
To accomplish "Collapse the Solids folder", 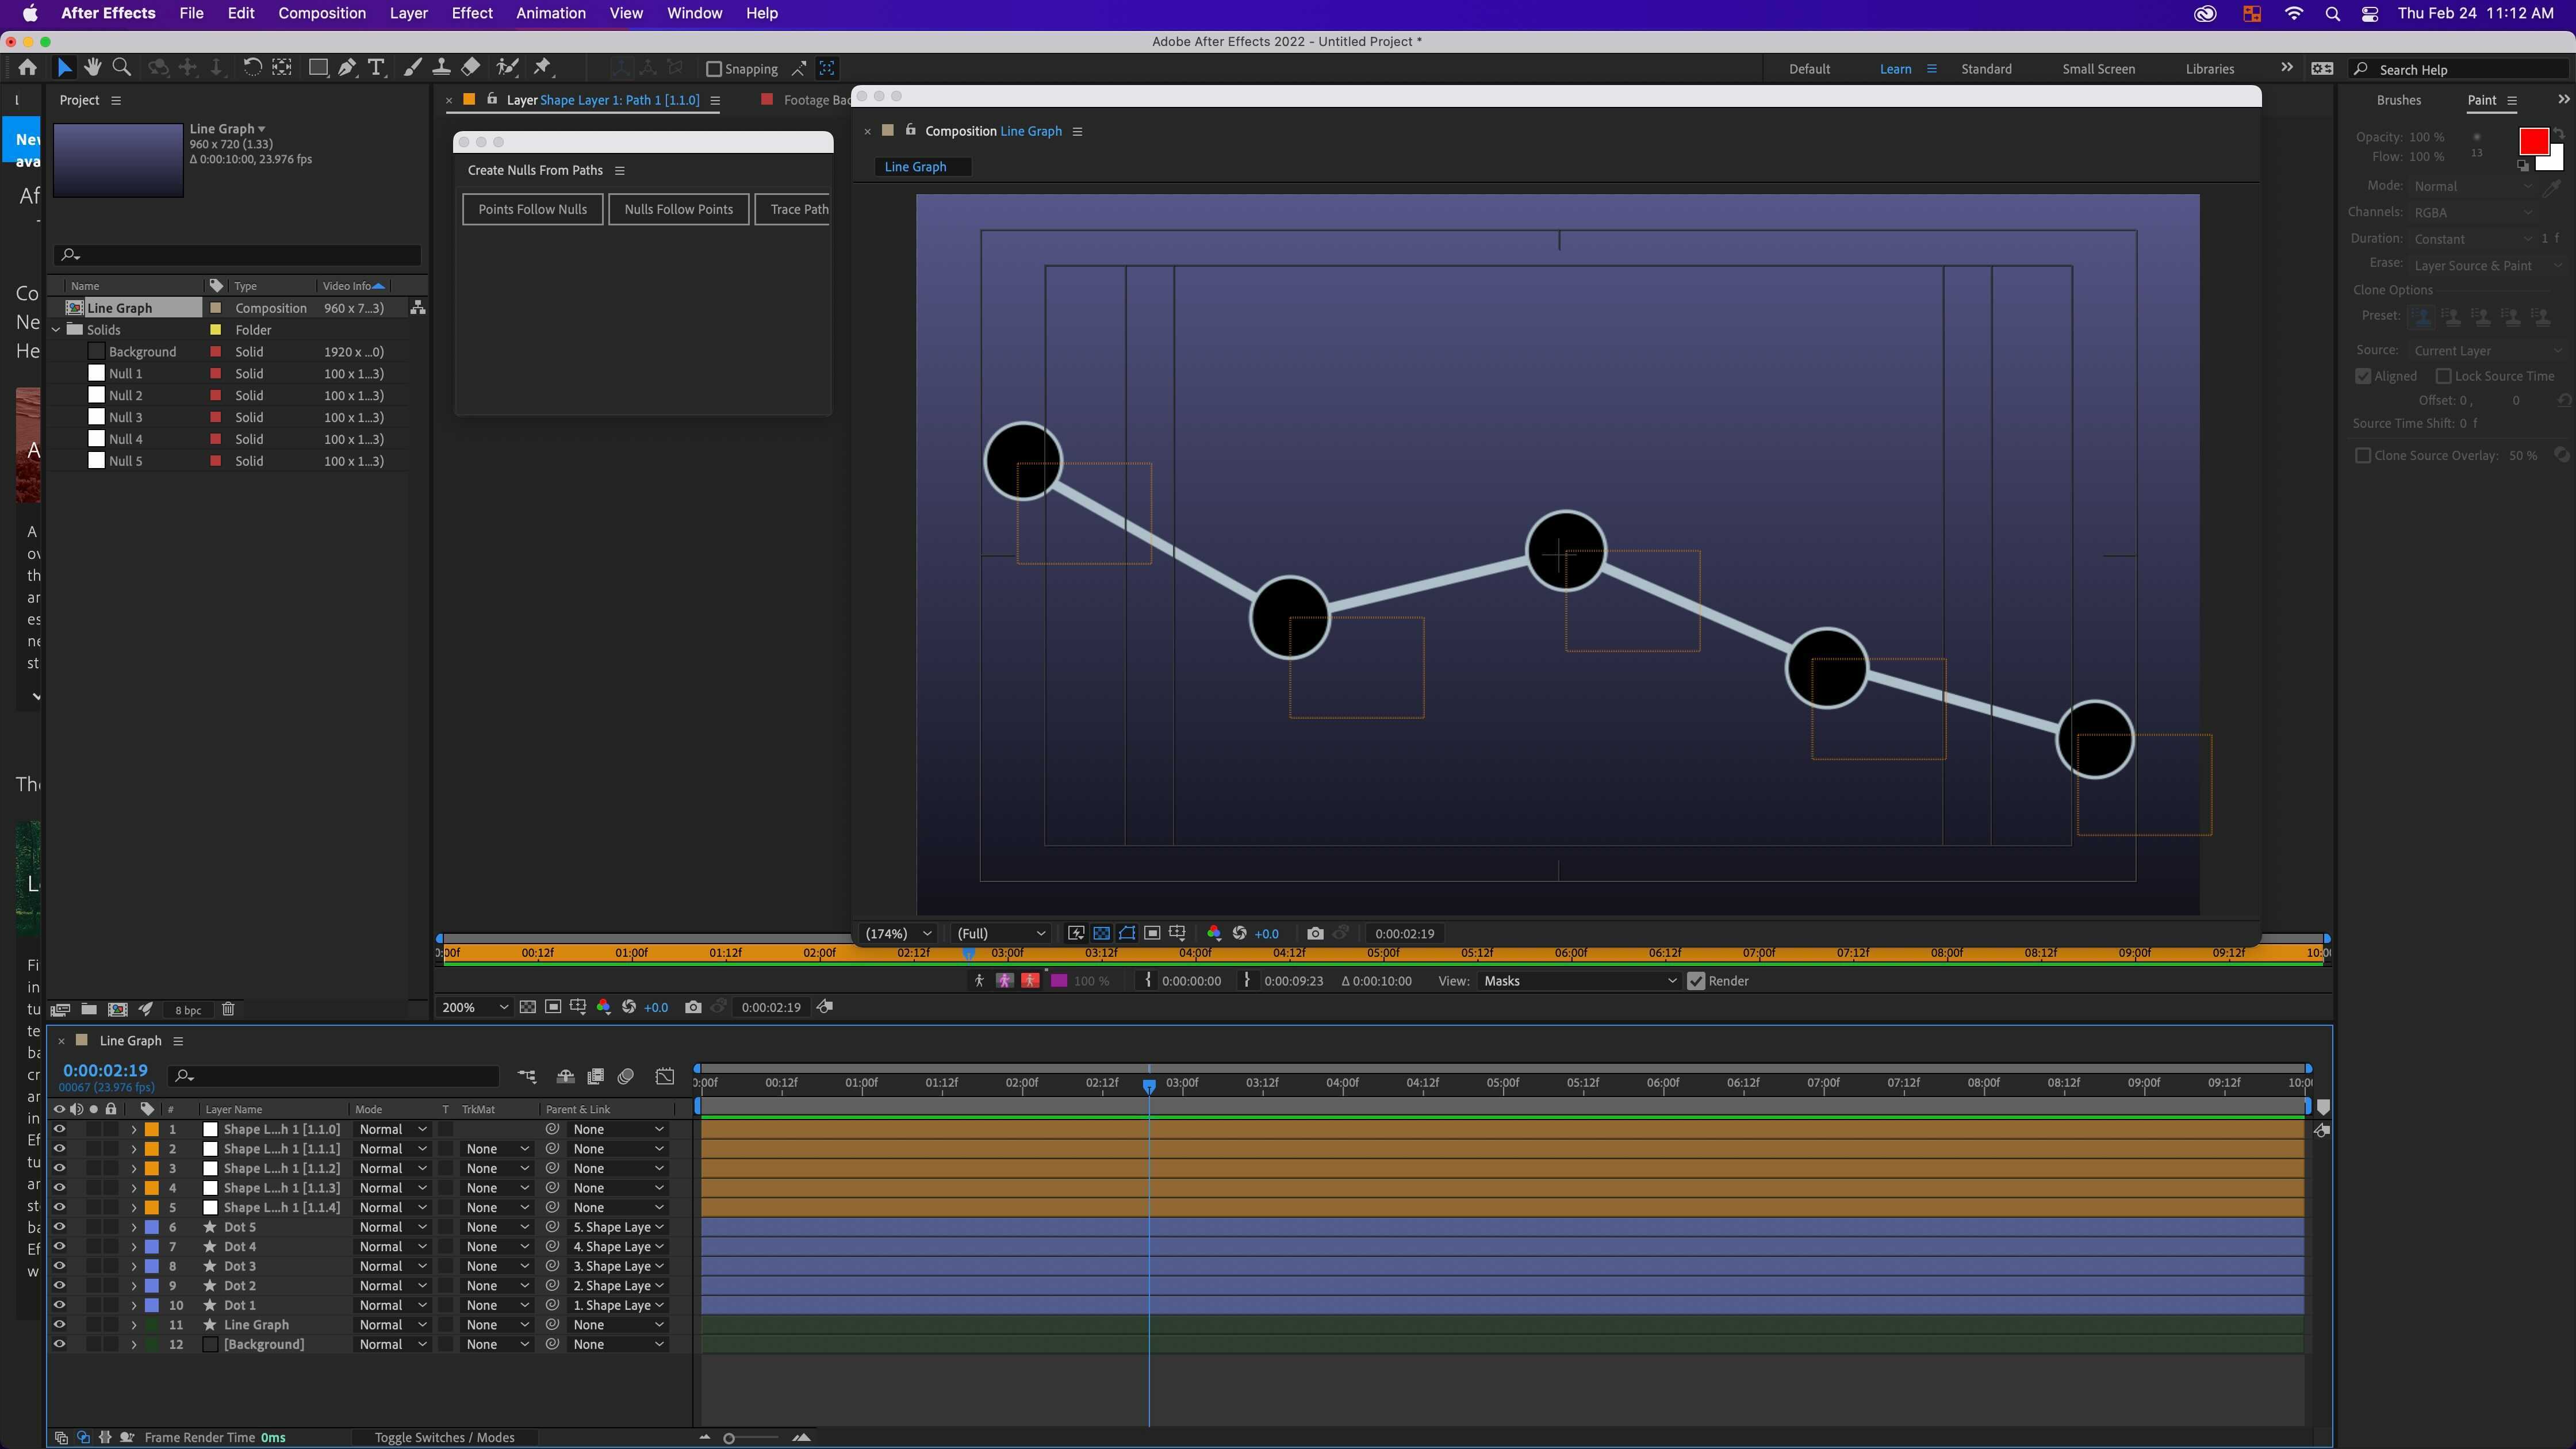I will tap(57, 330).
